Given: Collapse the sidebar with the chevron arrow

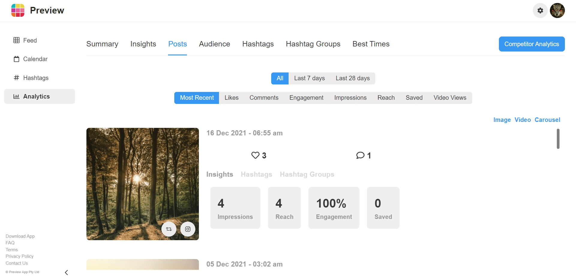Looking at the screenshot, I should 66,273.
